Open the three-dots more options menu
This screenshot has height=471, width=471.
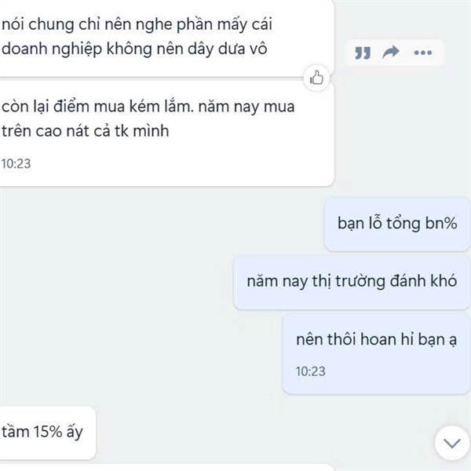(422, 53)
